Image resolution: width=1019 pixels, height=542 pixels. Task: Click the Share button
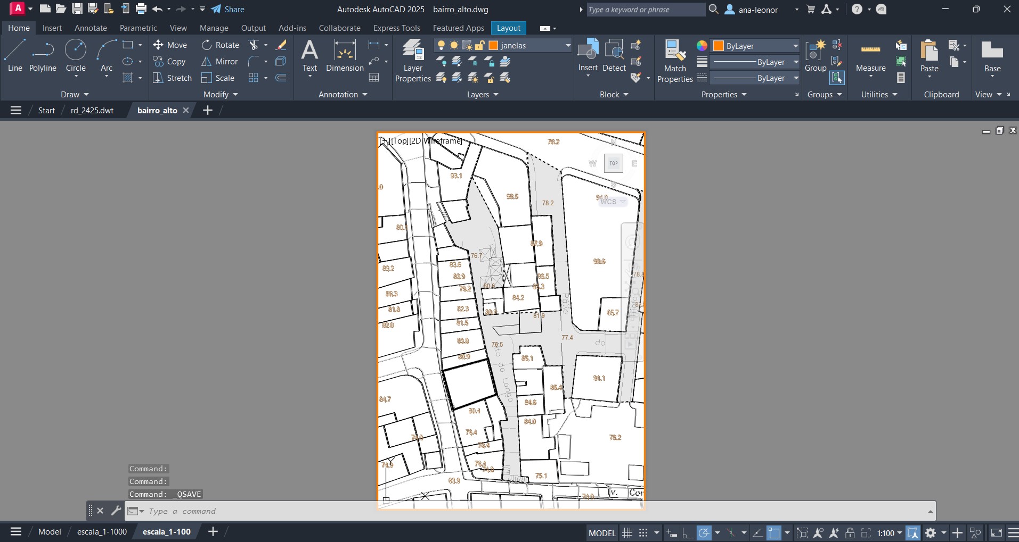228,9
